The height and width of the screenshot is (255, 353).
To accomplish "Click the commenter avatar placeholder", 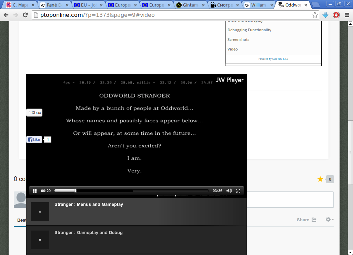I will click(20, 200).
